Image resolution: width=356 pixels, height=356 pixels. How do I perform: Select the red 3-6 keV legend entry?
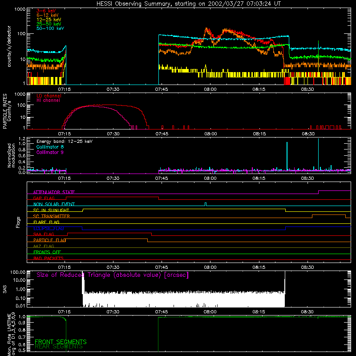(46, 11)
